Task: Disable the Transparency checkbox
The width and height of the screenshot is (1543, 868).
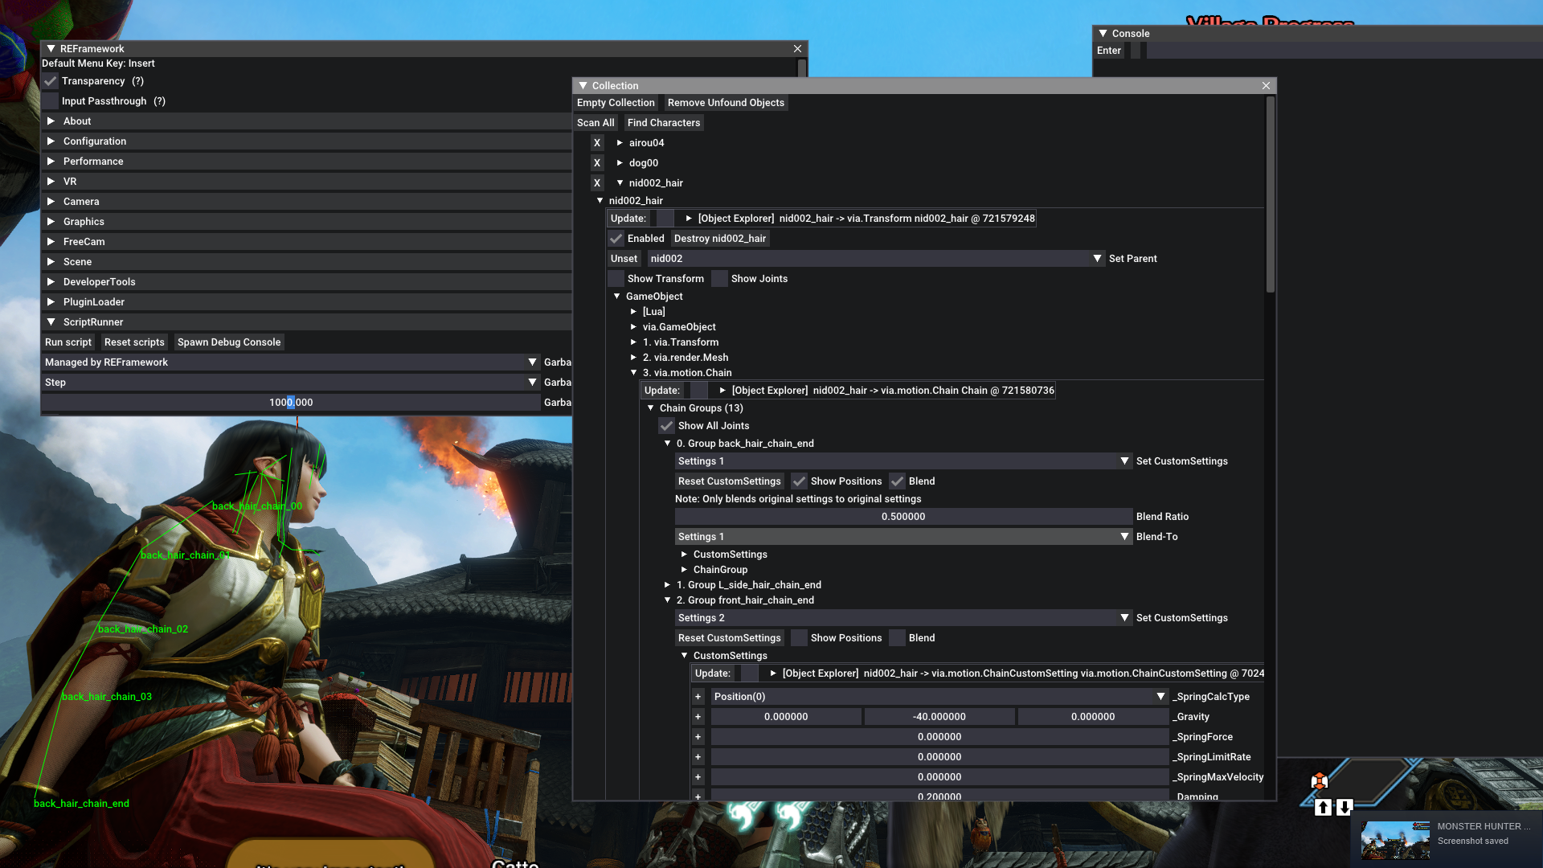Action: click(51, 81)
